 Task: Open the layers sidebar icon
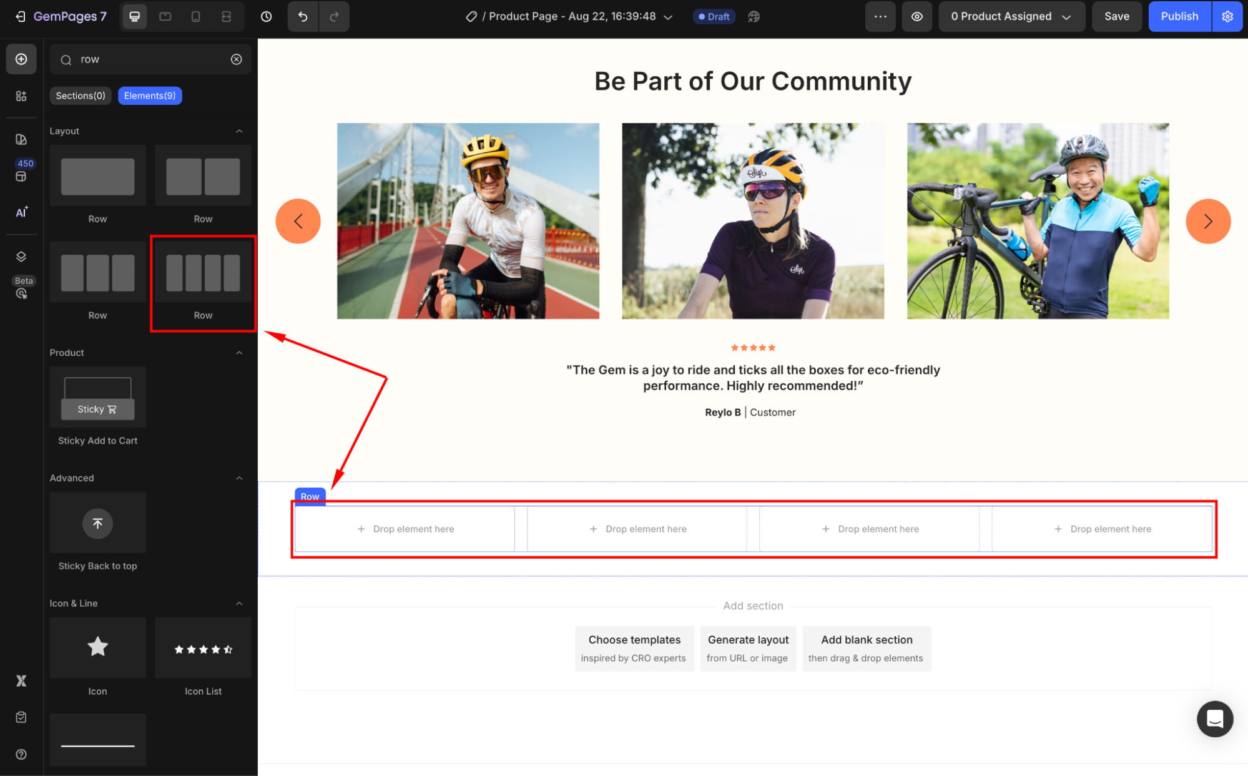pyautogui.click(x=21, y=257)
